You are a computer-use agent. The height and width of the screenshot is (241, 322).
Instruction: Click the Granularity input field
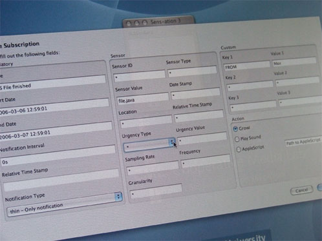point(156,191)
